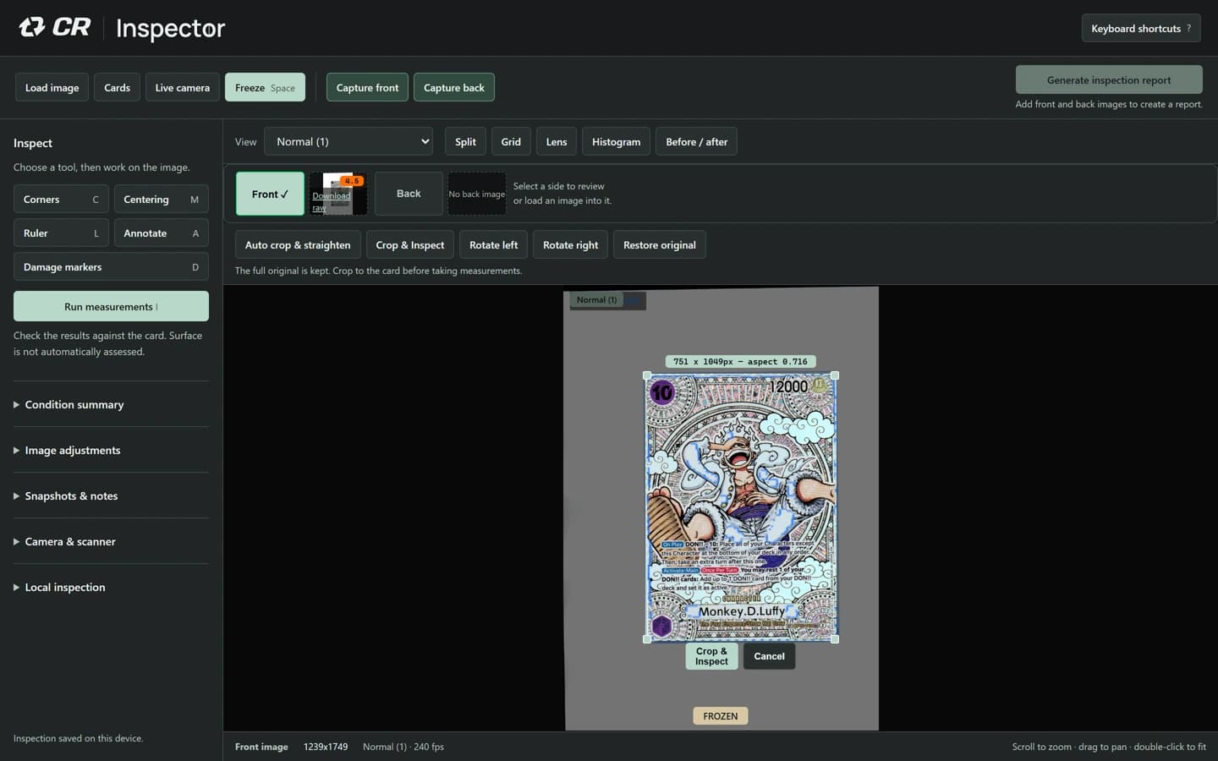Viewport: 1218px width, 761px height.
Task: Click Normal (1) · 240 fps status text
Action: pos(403,747)
